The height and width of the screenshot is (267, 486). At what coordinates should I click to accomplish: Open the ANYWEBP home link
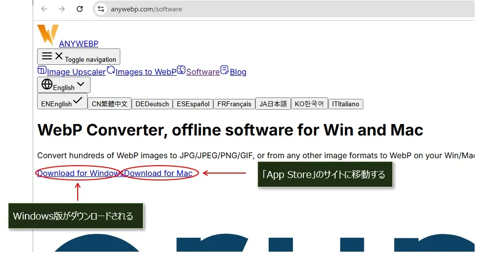tap(79, 44)
